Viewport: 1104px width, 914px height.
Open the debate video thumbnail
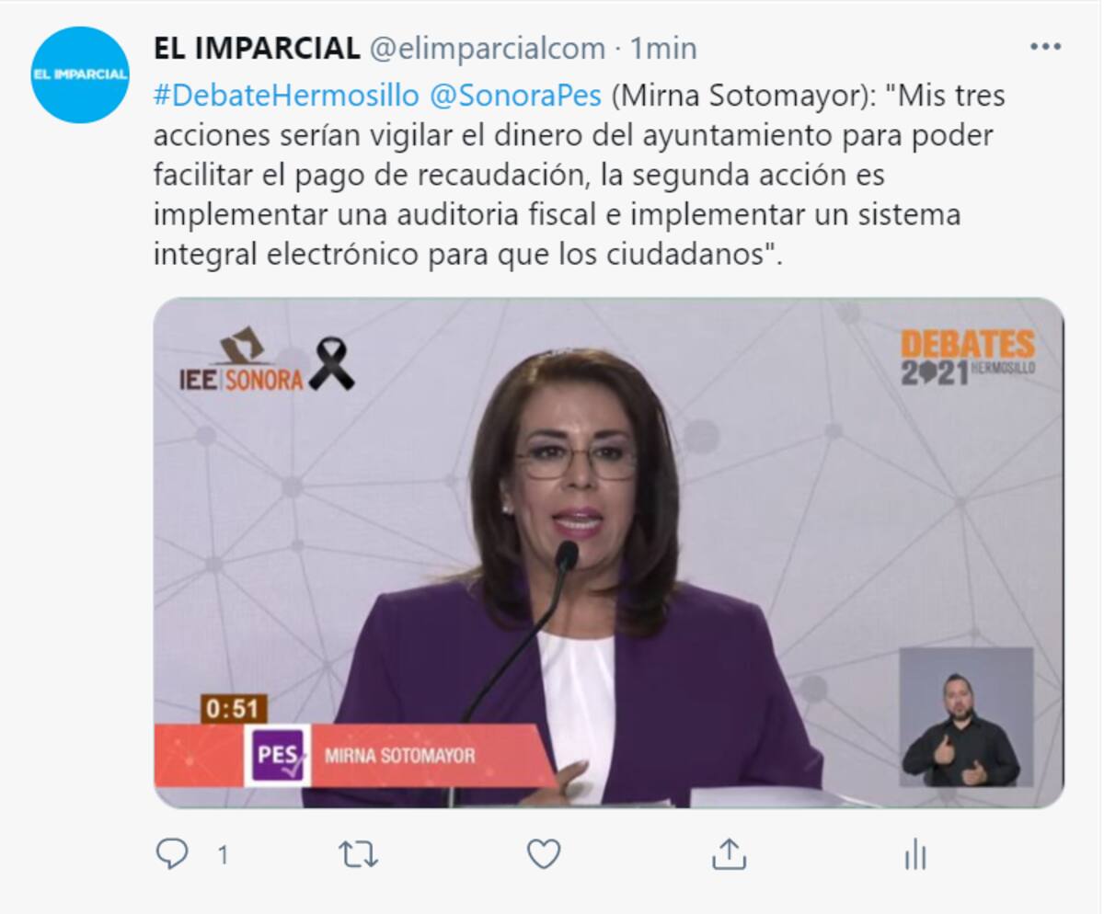(608, 553)
